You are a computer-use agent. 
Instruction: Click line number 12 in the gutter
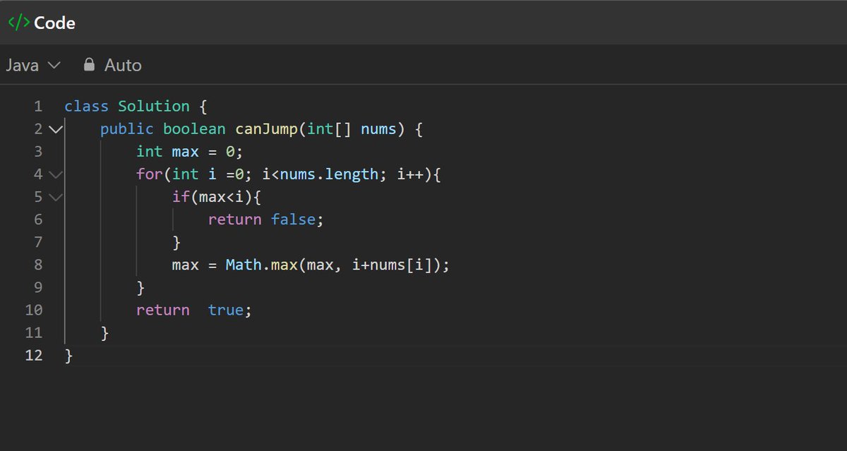point(34,355)
